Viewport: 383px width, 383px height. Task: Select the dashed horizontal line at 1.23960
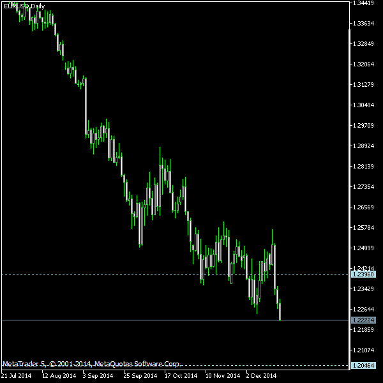point(175,274)
